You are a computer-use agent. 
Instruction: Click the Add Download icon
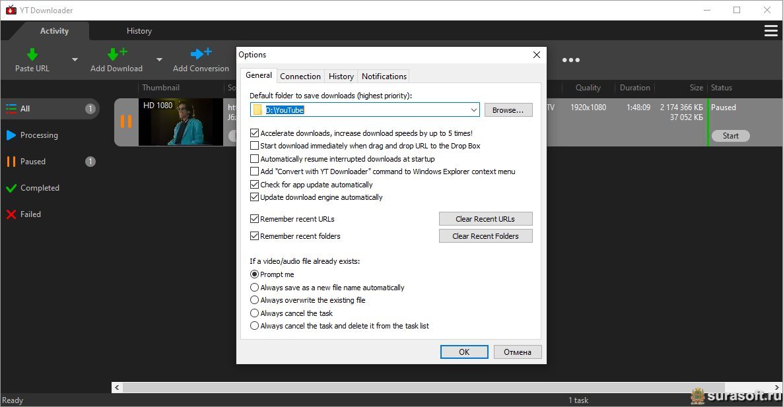(x=118, y=54)
